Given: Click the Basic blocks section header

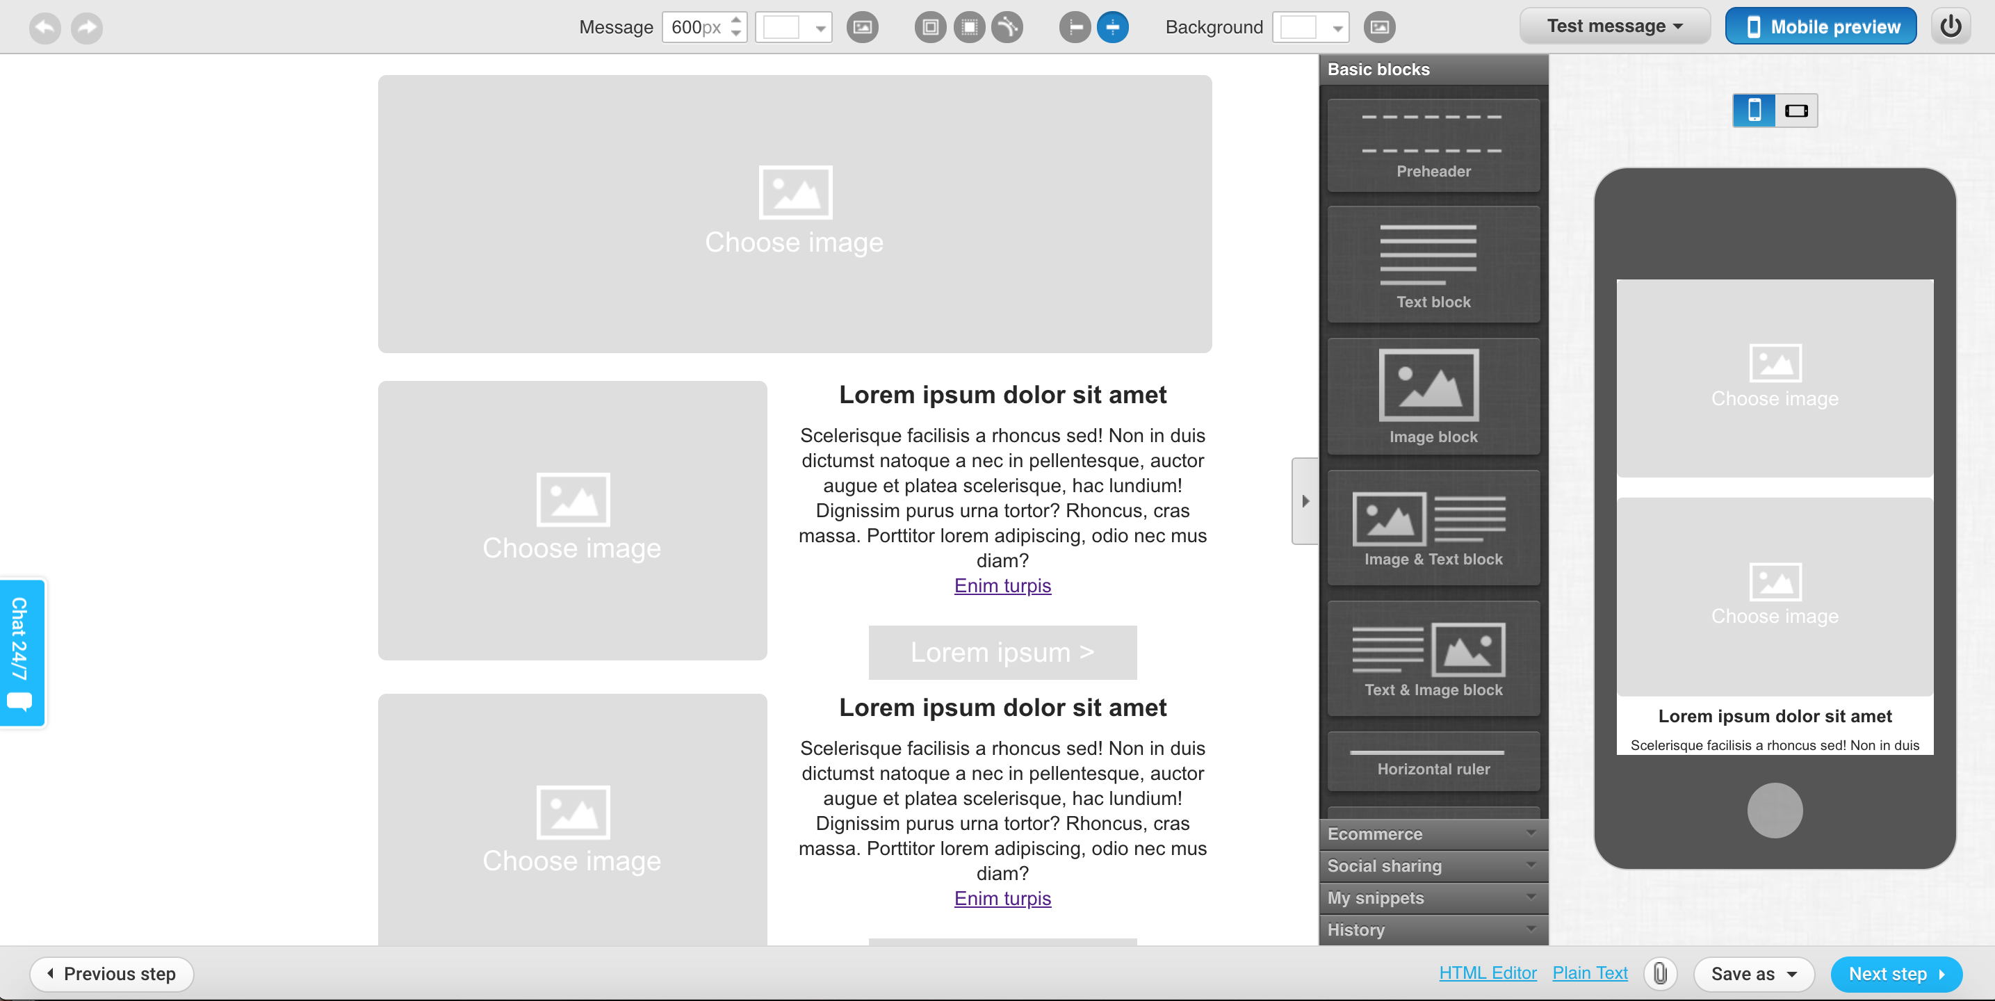Looking at the screenshot, I should [x=1433, y=69].
